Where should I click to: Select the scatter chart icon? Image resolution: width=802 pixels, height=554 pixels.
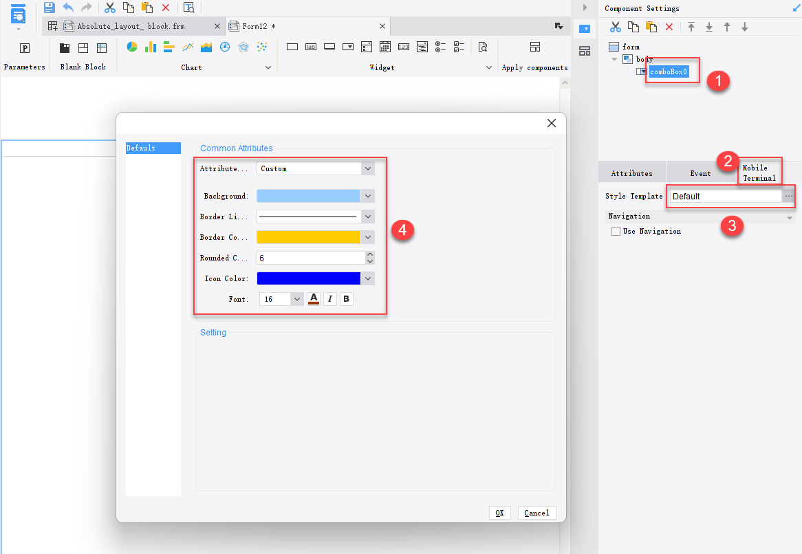[x=262, y=47]
